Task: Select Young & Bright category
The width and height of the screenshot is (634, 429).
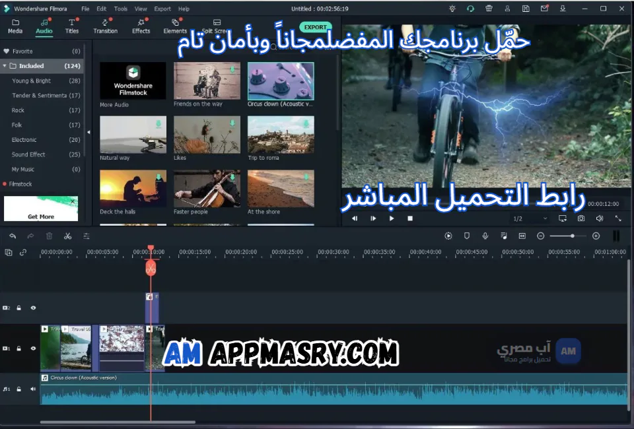Action: pos(42,81)
